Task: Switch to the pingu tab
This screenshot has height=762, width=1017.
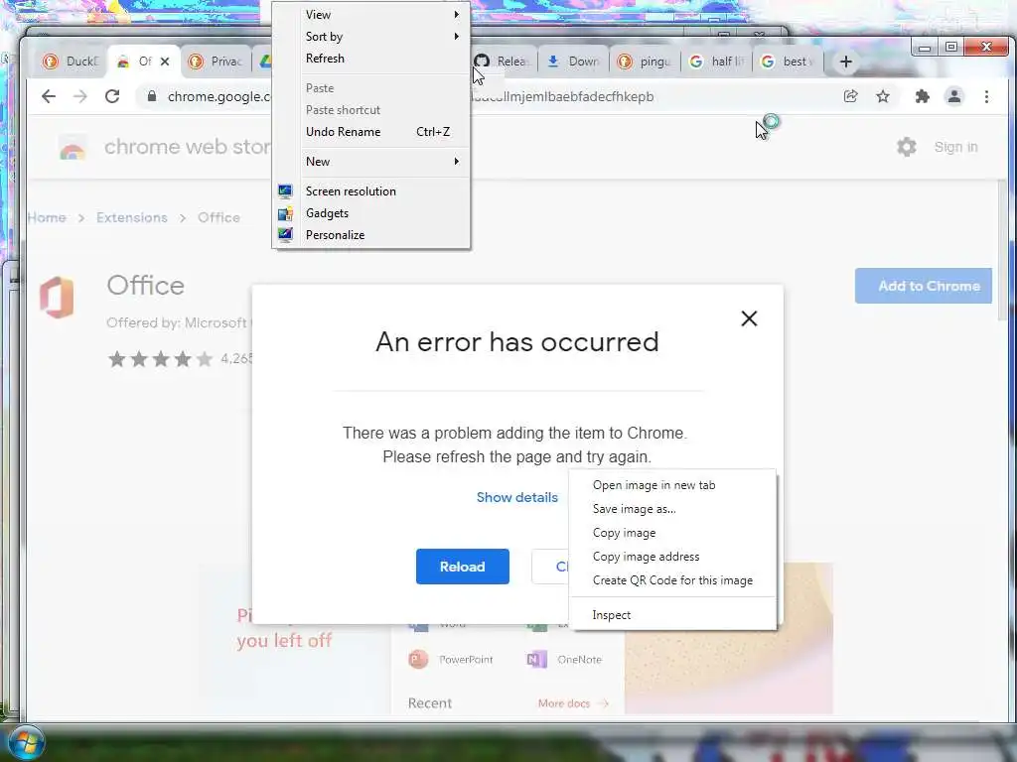Action: pos(646,62)
